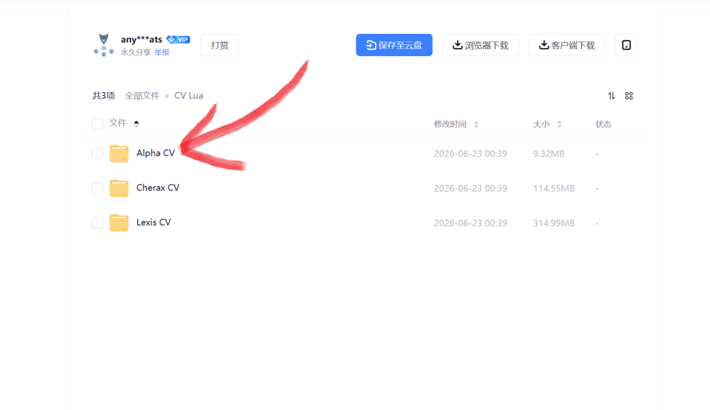Screen dimensions: 710x410
Task: Sort by 修改时间 column arrows
Action: click(x=476, y=125)
